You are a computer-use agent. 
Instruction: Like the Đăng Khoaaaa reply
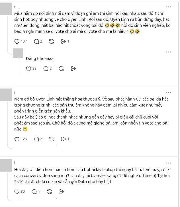tap(28, 69)
